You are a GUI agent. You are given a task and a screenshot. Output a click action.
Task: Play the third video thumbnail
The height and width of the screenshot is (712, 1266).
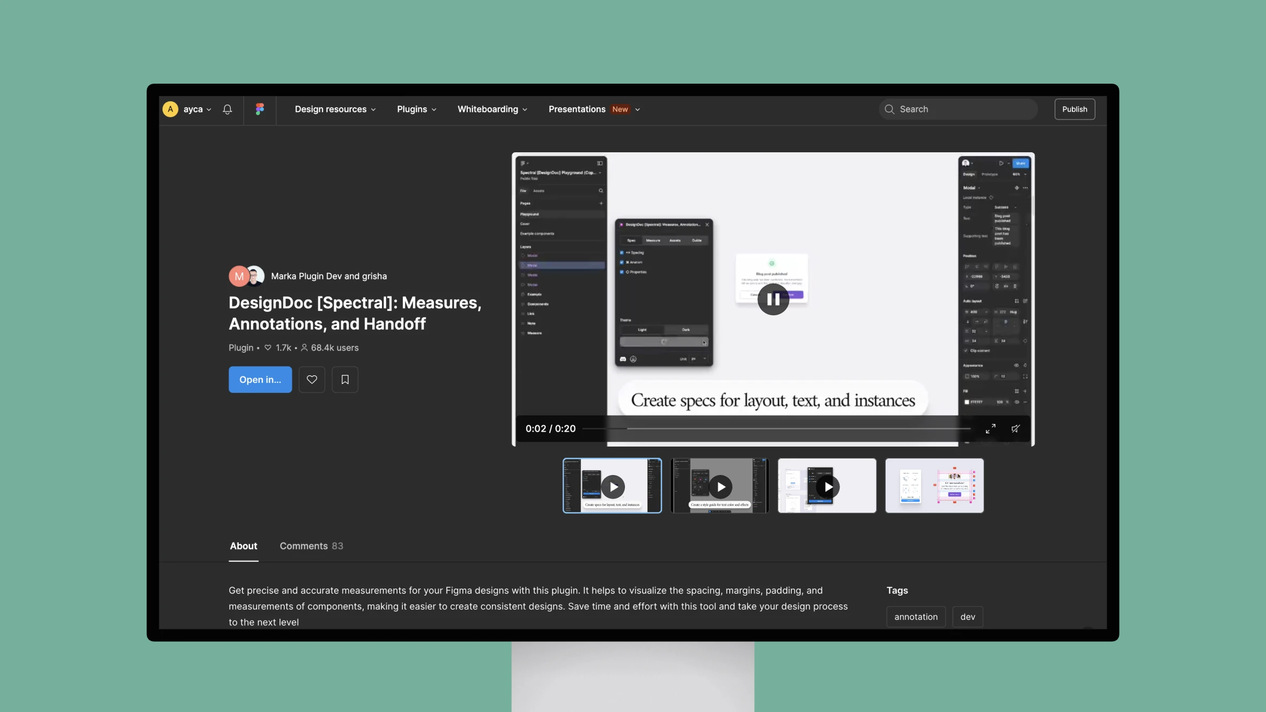pos(827,486)
